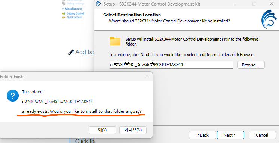Screen dimensions: 279x143
Task: Click the setup title bar app icon
Action: (x=98, y=4)
